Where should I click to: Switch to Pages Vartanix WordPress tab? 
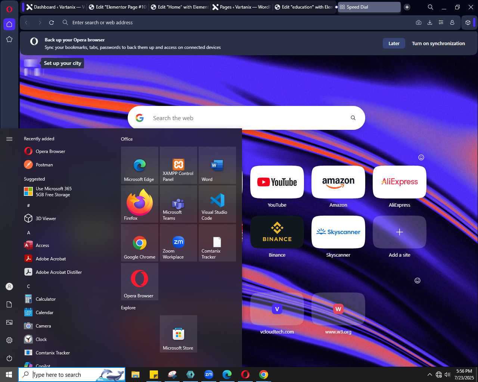coord(242,7)
